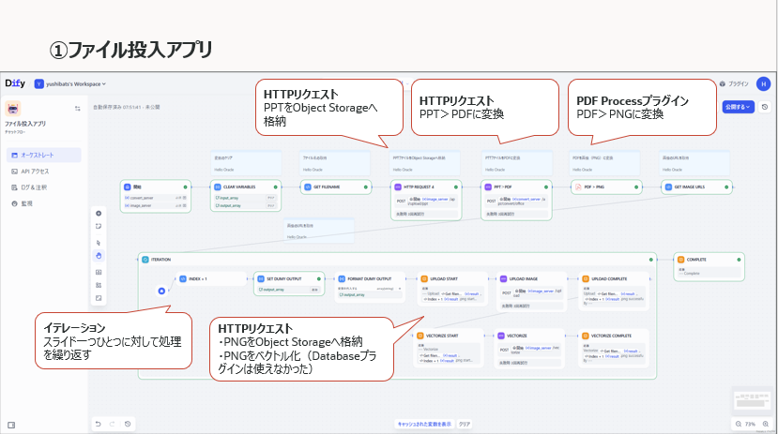Click the add note icon in canvas toolbar

pos(99,227)
